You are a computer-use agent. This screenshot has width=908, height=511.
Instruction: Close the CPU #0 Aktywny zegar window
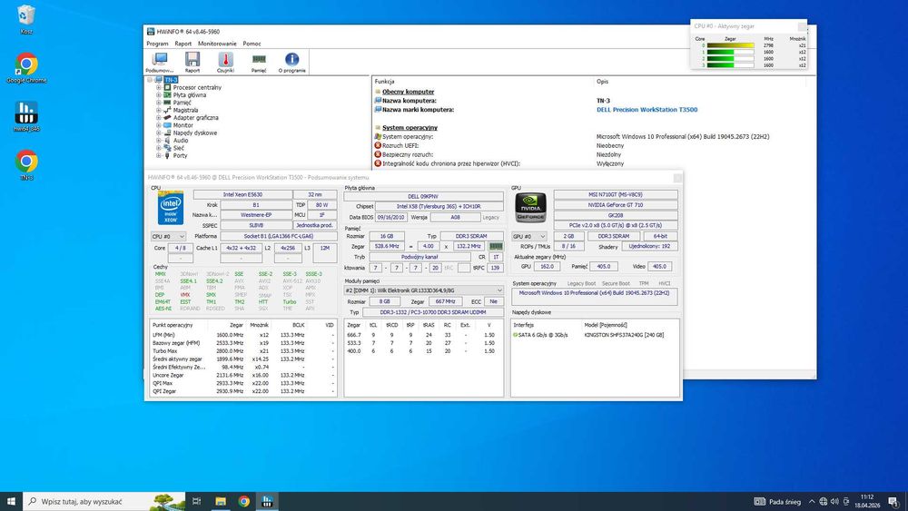(x=802, y=26)
